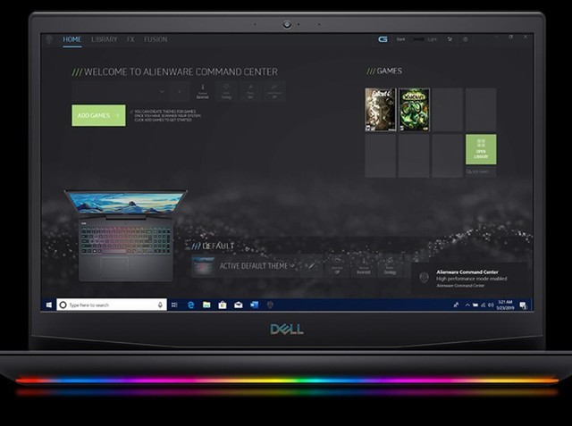Viewport: 572px width, 426px height.
Task: Click the pencil edit theme icon
Action: (x=311, y=265)
